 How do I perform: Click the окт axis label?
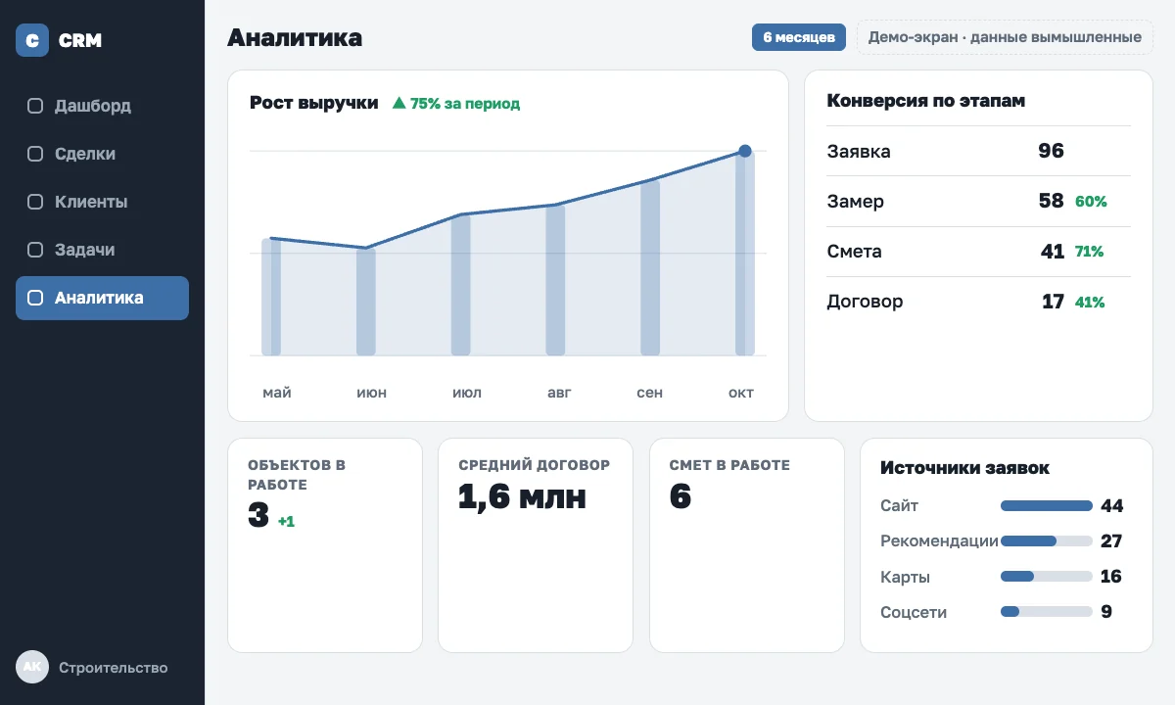click(740, 393)
